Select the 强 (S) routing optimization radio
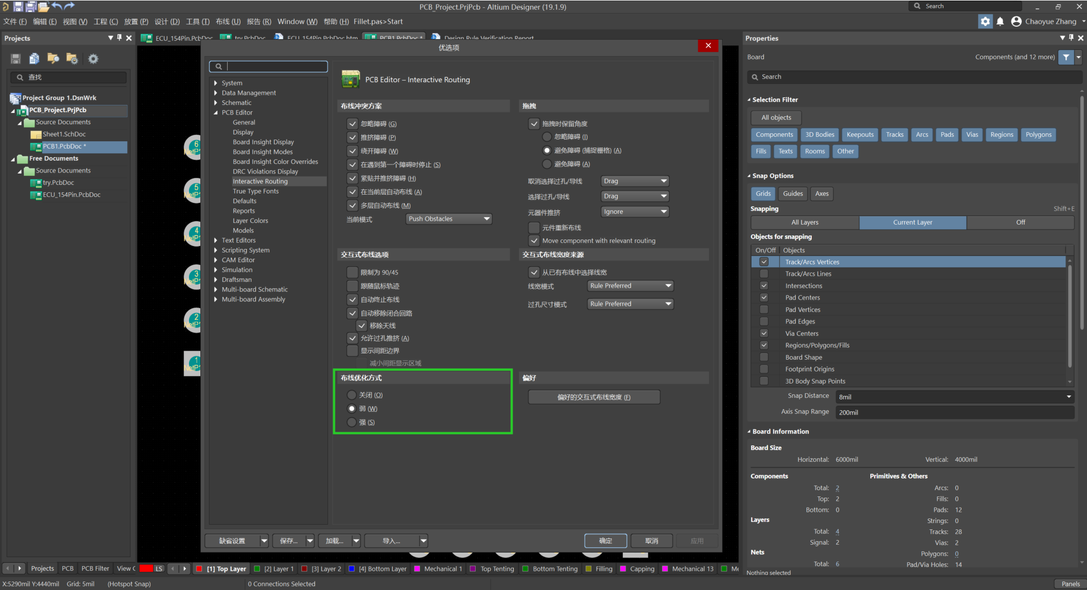Image resolution: width=1087 pixels, height=590 pixels. coord(352,422)
